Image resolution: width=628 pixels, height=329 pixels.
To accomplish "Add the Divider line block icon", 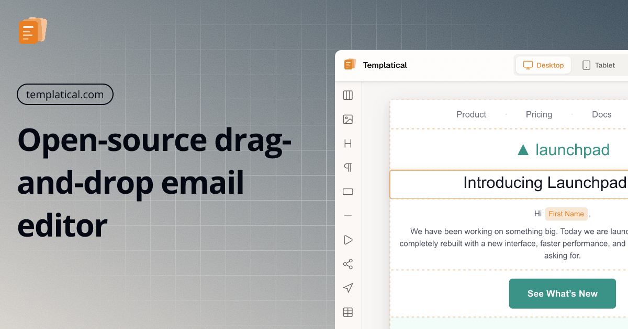I will (x=348, y=216).
